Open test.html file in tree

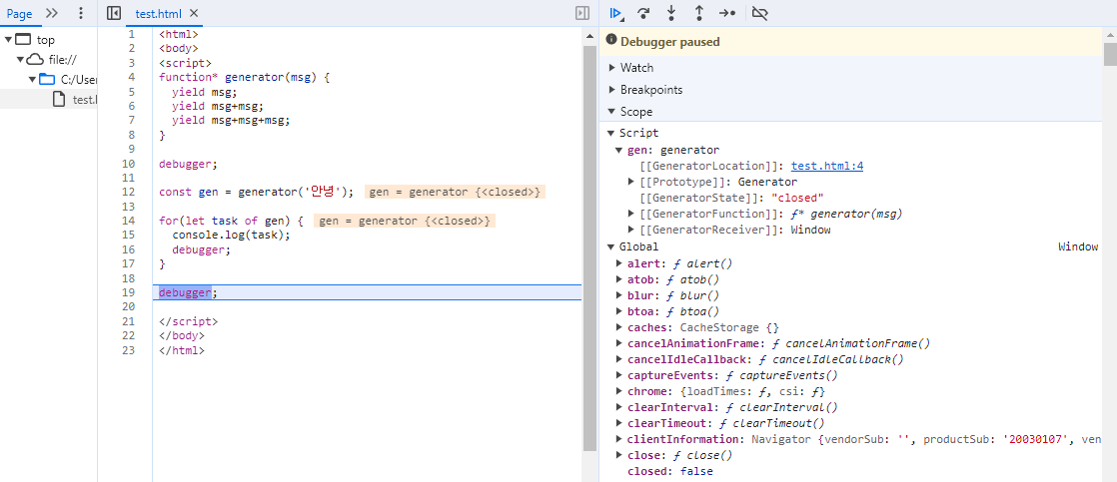coord(75,99)
